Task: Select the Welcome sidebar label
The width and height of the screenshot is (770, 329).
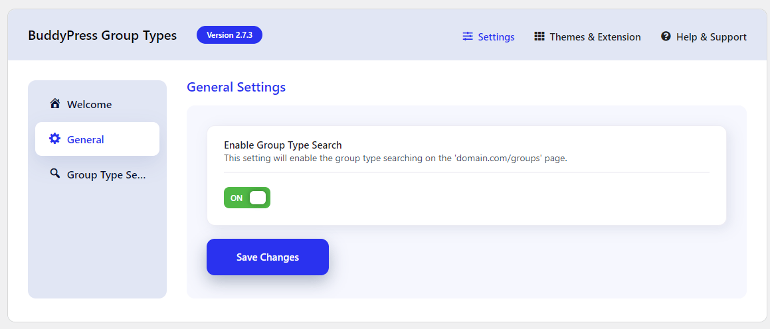Action: 89,105
